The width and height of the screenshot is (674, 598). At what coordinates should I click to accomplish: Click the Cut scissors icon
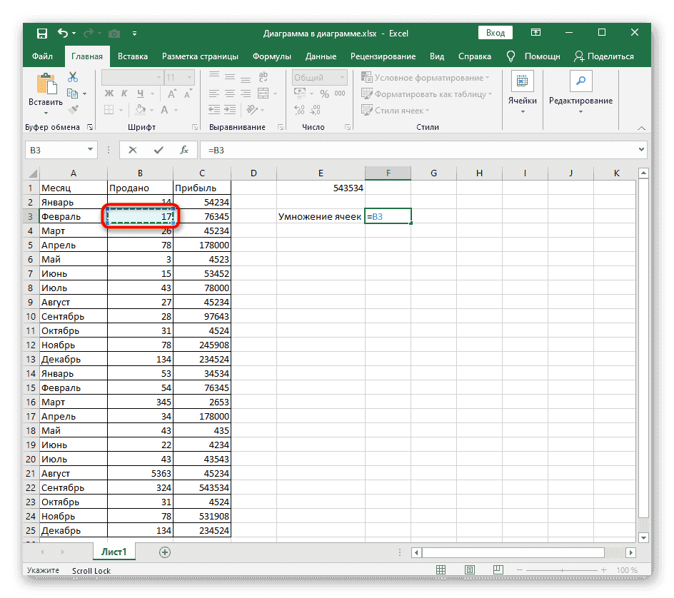point(73,77)
